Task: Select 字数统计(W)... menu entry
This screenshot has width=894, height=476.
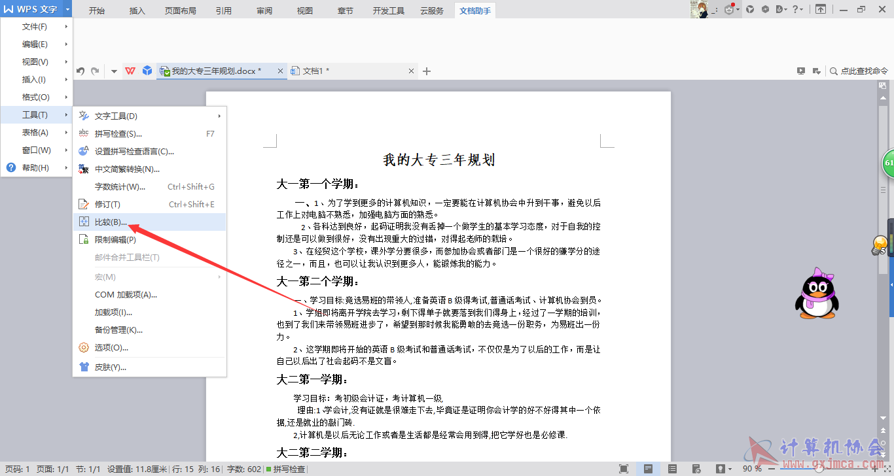Action: pyautogui.click(x=149, y=187)
